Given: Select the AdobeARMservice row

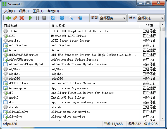Looking at the screenshot, I should coord(81,59).
